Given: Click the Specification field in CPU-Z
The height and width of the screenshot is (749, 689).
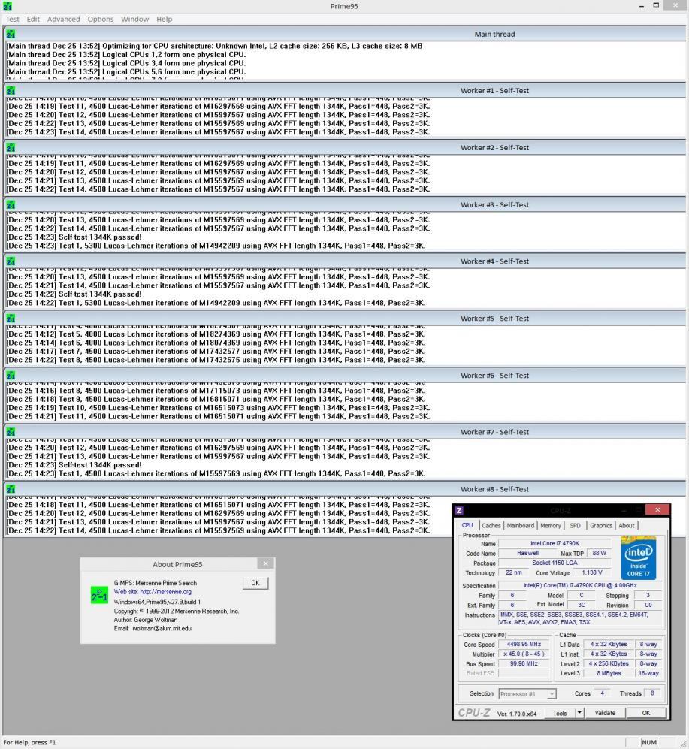Looking at the screenshot, I should (x=579, y=585).
